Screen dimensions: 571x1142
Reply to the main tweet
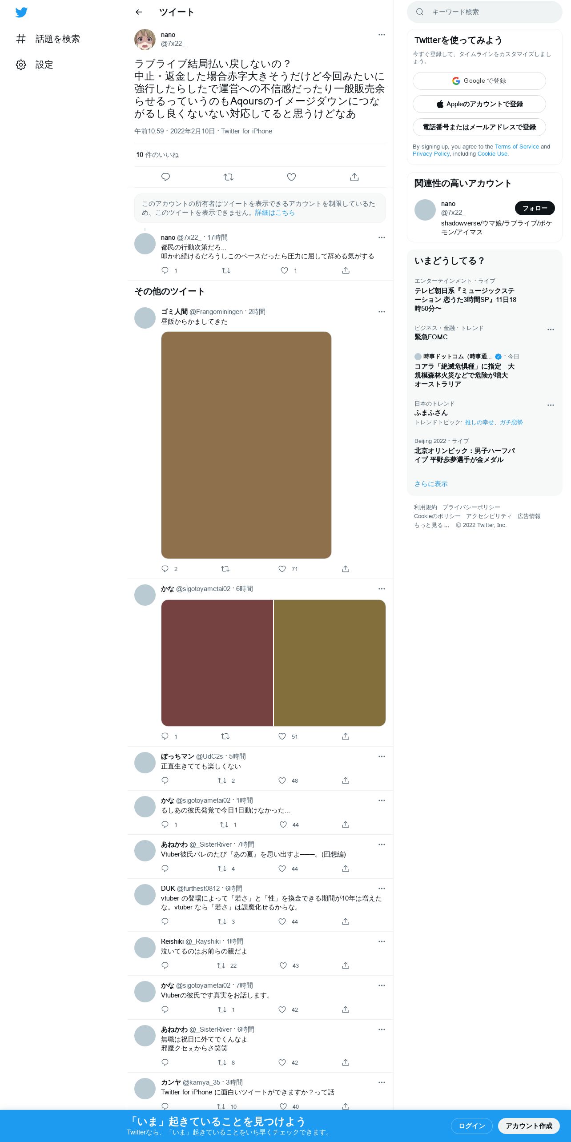click(x=165, y=177)
